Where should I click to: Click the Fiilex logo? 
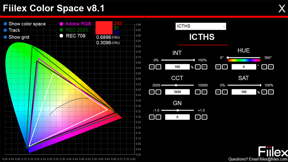[x=273, y=152]
